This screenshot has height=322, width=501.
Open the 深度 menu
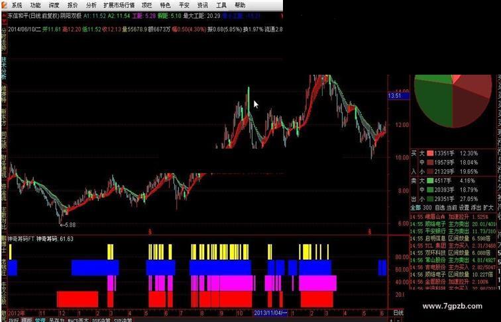click(54, 5)
